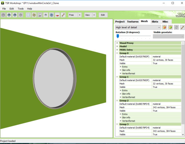Click the bone icon in main toolbar
This screenshot has height=144, width=185.
tap(63, 15)
